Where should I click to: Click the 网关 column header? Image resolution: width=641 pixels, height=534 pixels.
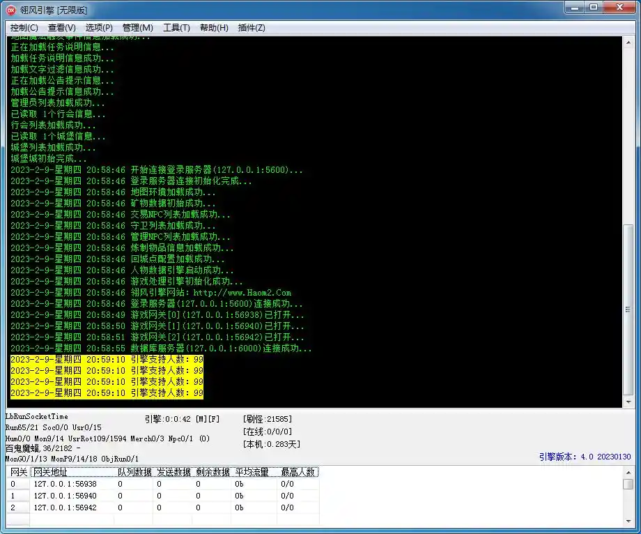[18, 472]
